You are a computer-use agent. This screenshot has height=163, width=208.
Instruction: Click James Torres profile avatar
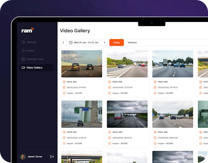point(23,156)
